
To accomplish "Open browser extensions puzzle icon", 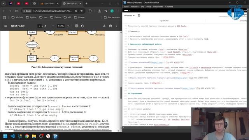I will coord(90,11).
